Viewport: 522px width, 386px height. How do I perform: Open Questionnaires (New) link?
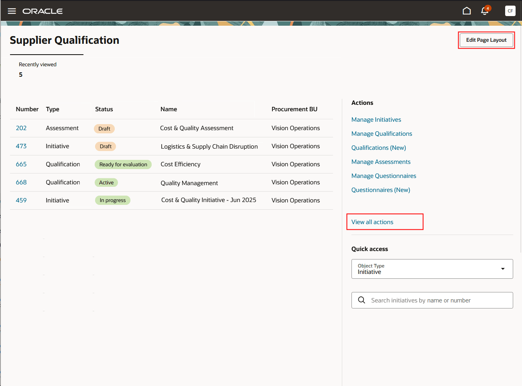[381, 190]
